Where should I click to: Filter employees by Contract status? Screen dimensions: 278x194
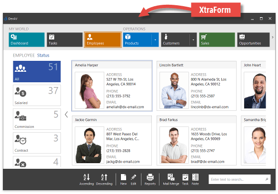(37, 143)
